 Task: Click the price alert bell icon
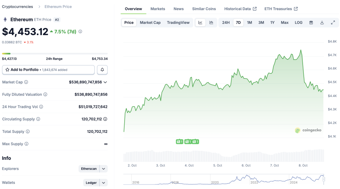[102, 70]
